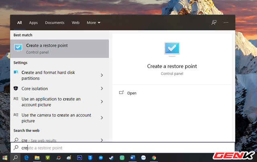Open the Paint palette app on taskbar

(69, 158)
